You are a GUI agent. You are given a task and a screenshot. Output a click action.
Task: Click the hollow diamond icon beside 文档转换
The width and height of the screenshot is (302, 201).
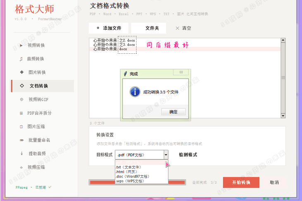pyautogui.click(x=22, y=86)
